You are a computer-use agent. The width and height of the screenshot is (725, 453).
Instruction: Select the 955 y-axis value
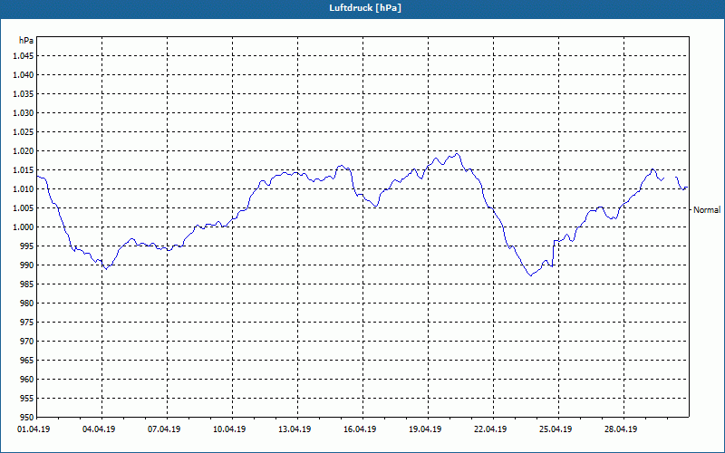click(x=28, y=399)
